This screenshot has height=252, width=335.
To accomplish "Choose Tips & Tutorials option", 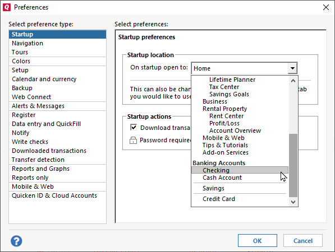I will click(x=225, y=145).
